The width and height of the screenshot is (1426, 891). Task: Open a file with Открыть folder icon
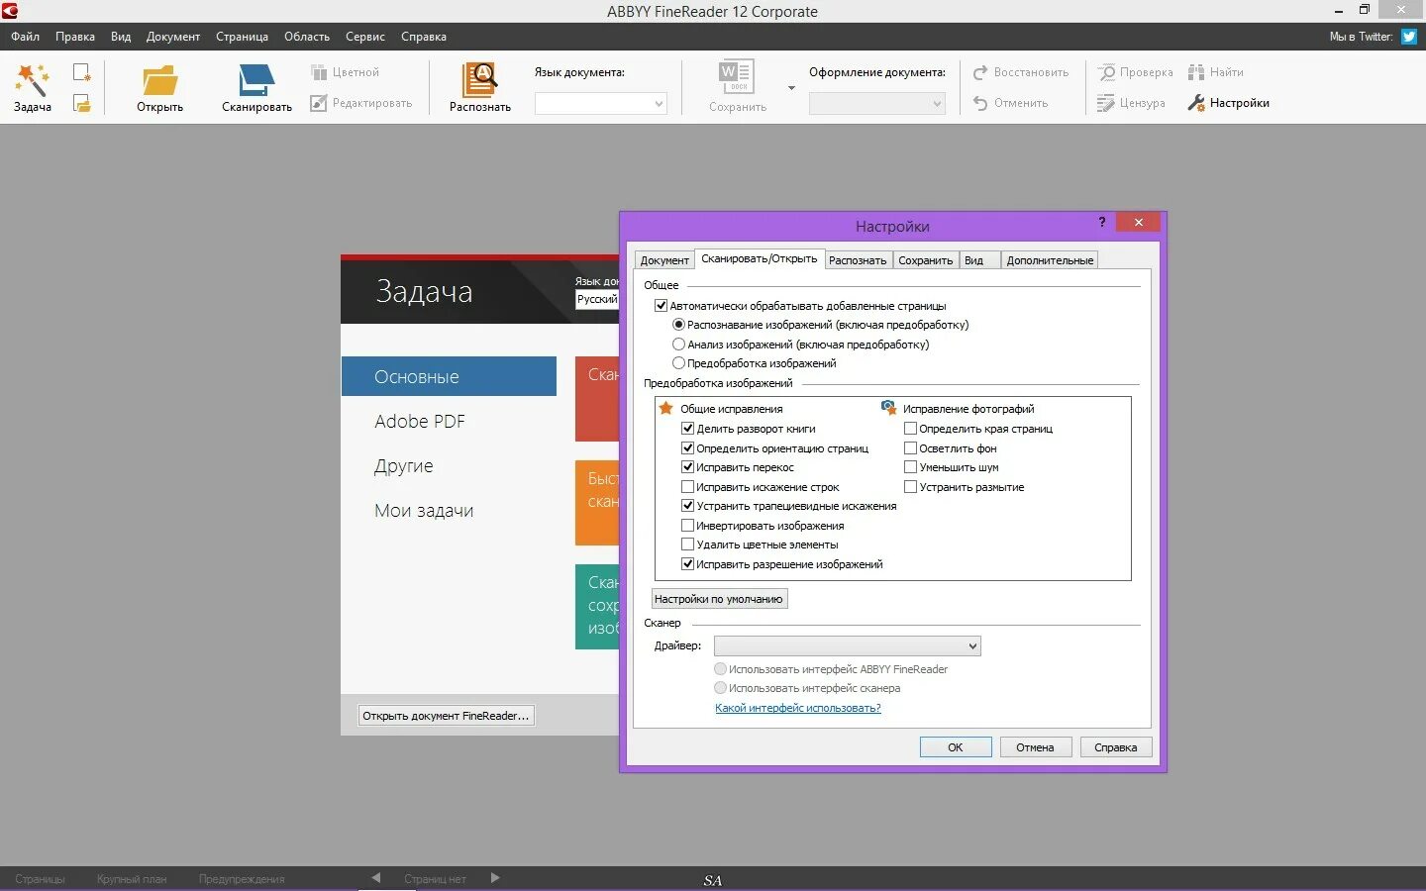(x=159, y=80)
